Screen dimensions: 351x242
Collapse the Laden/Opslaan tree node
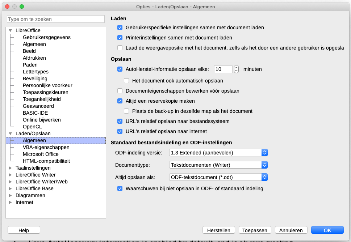(11, 133)
